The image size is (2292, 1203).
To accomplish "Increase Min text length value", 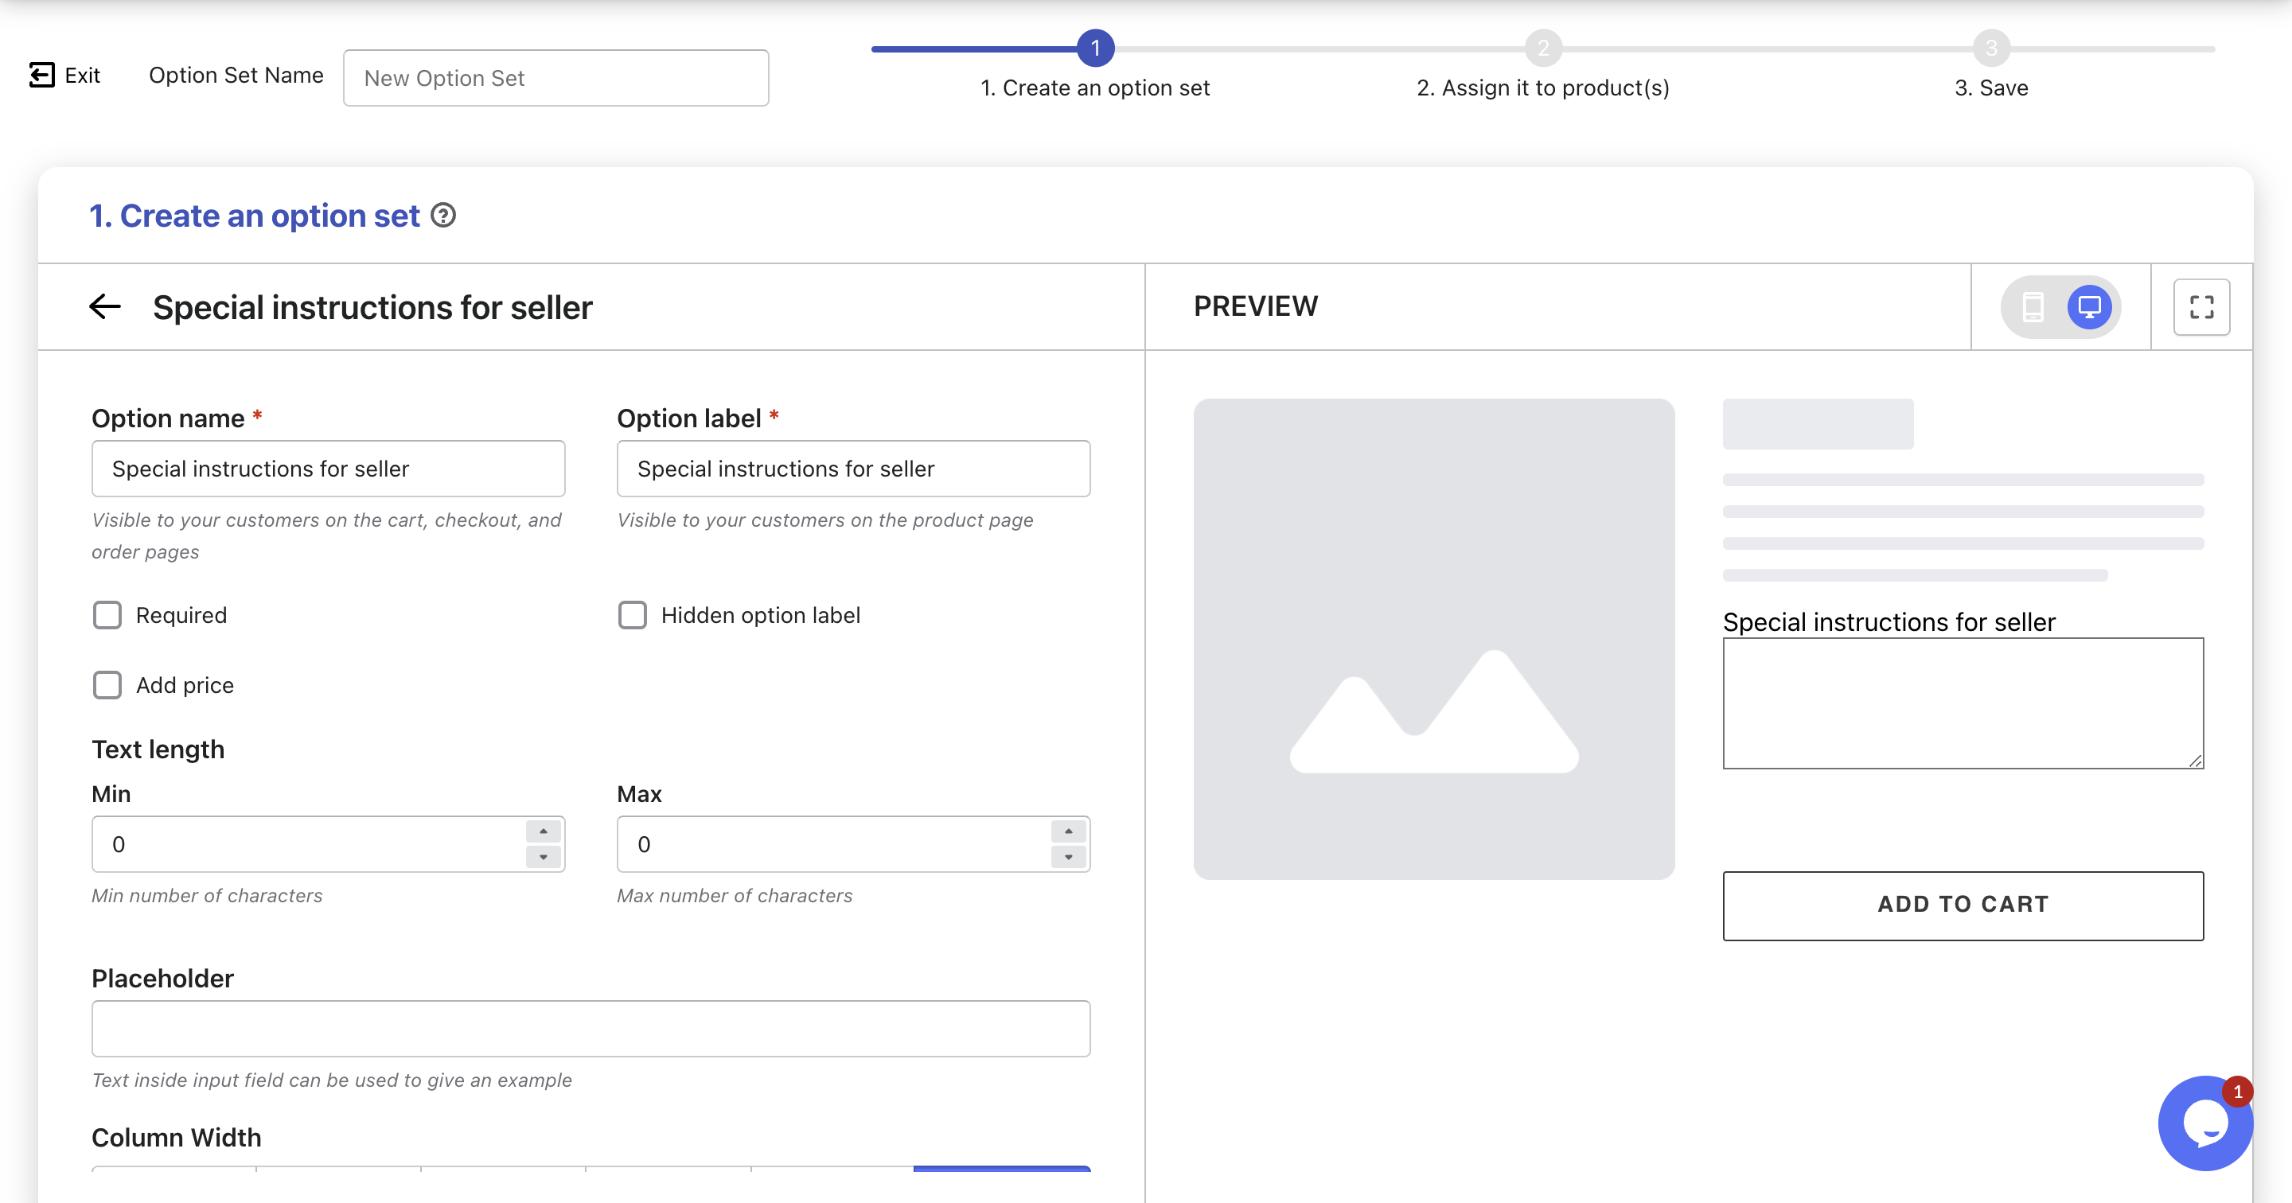I will click(543, 831).
